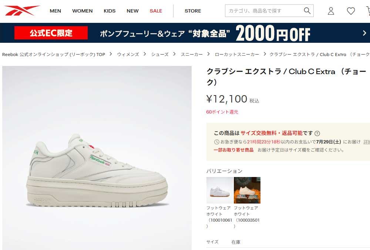
Task: Open the user account icon
Action: tap(331, 11)
